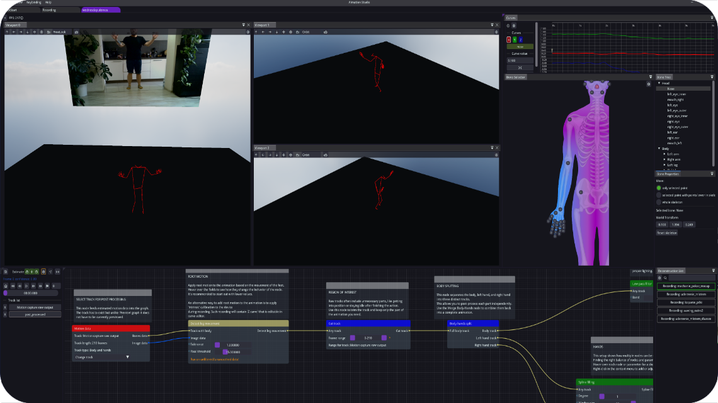The image size is (718, 403).
Task: Remove the Motion capture raw output track
Action: (5, 307)
